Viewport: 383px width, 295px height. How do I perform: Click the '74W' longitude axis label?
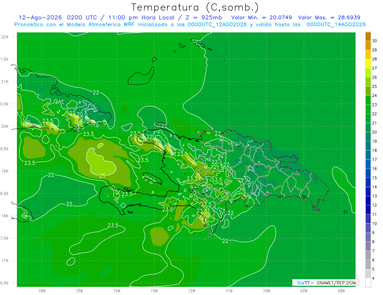(x=116, y=291)
